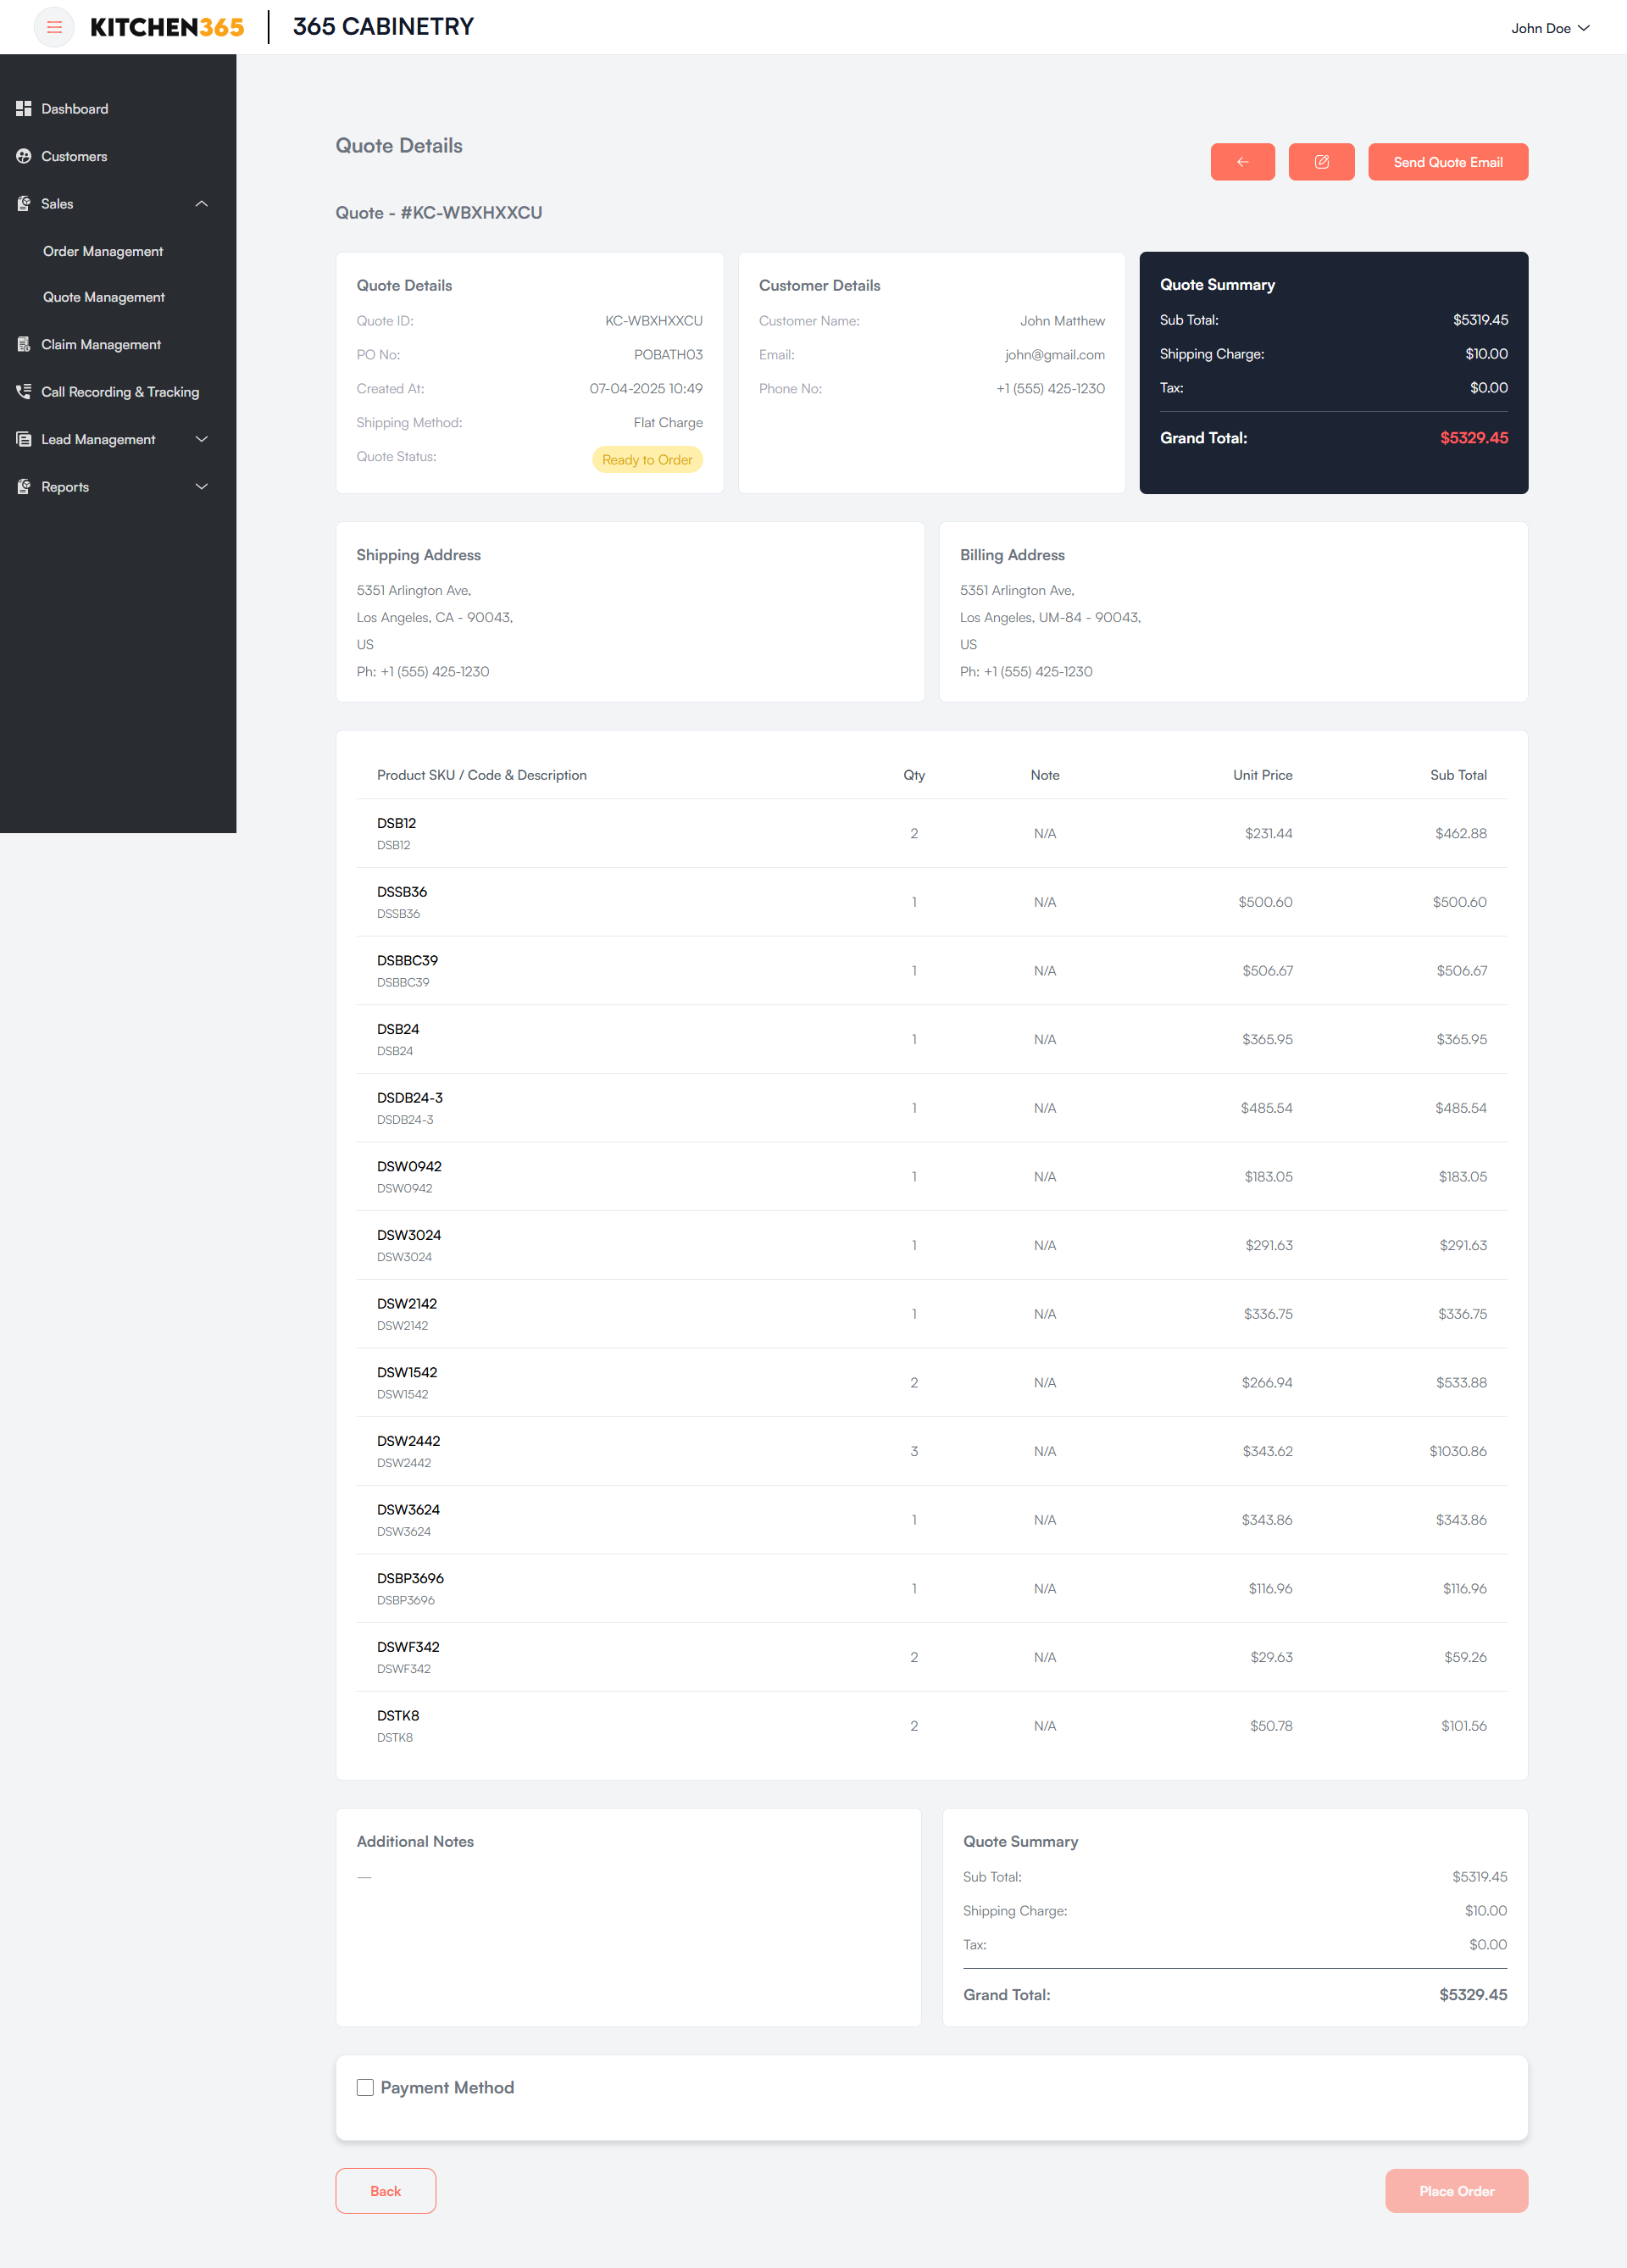Image resolution: width=1627 pixels, height=2268 pixels.
Task: Enable the Payment Method checkbox
Action: (365, 2087)
